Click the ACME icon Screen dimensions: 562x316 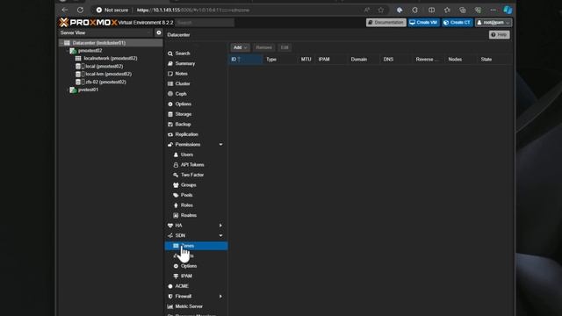point(170,286)
